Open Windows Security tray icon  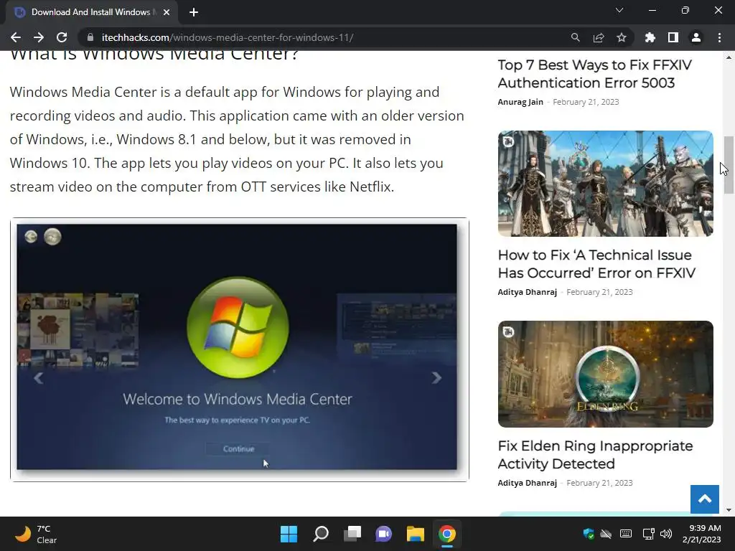click(589, 534)
